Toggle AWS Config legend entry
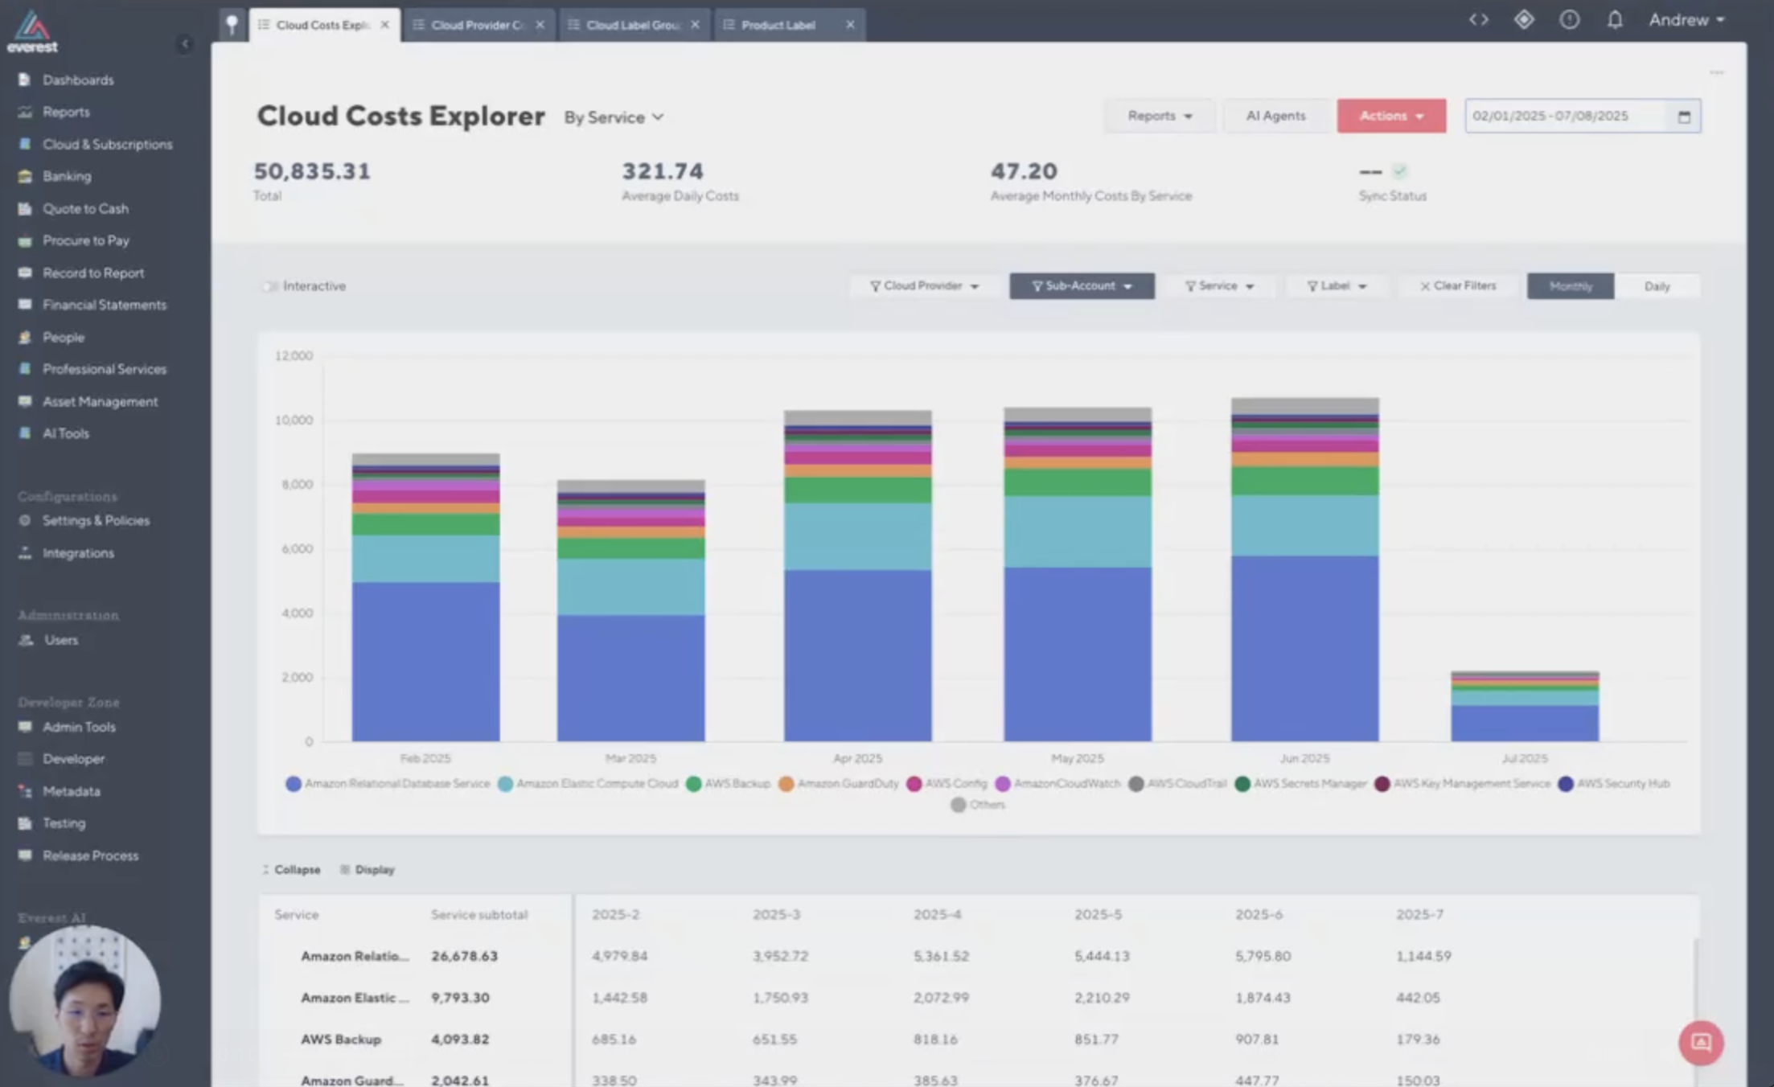The height and width of the screenshot is (1087, 1774). [x=947, y=783]
